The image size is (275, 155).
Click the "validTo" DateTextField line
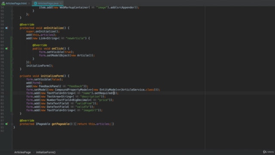tap(60, 107)
